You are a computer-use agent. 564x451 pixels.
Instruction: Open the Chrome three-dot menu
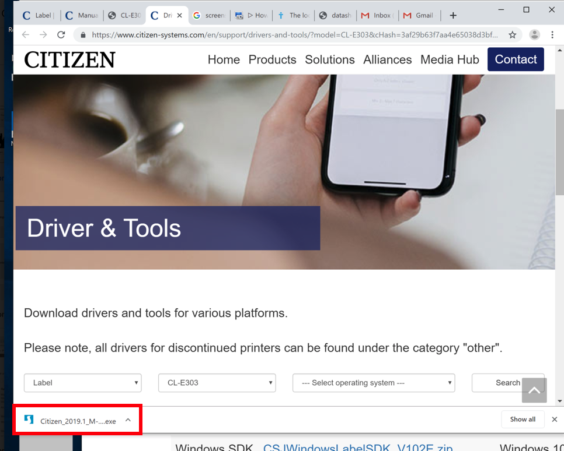tap(552, 35)
